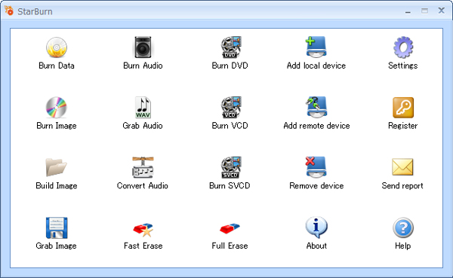Select the Burn Image rainbow disc icon

(57, 107)
